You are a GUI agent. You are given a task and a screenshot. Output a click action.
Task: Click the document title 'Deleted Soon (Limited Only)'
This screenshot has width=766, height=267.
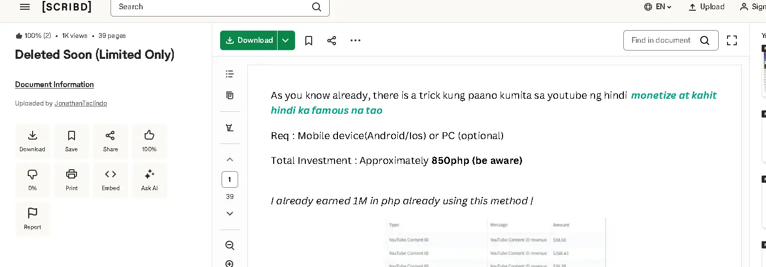coord(94,54)
